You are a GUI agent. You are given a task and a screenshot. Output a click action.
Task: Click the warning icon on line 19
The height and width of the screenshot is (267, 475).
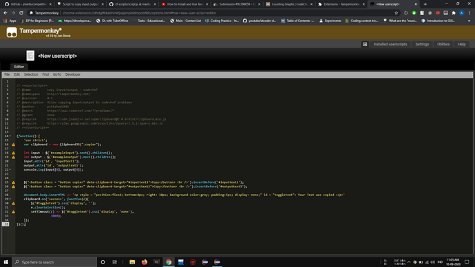coord(13,158)
